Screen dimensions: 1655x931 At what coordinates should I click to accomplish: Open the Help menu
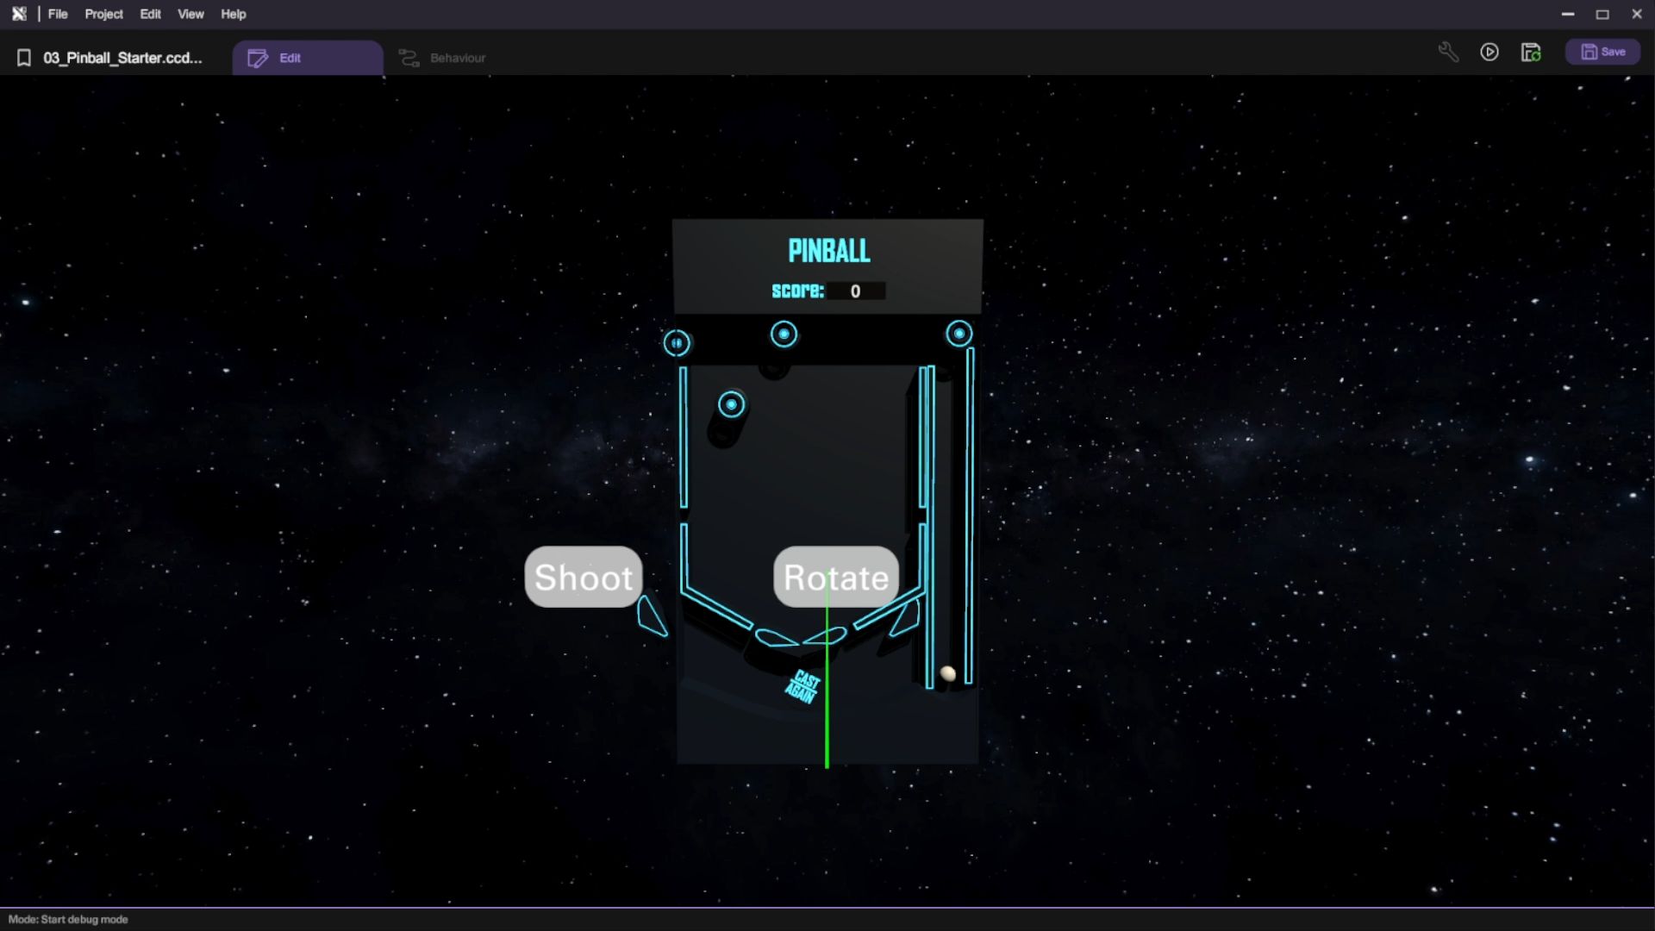pyautogui.click(x=233, y=14)
